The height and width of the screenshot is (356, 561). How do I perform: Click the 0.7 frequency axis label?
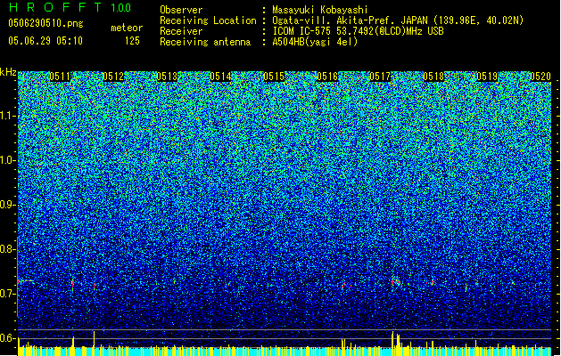pos(8,294)
